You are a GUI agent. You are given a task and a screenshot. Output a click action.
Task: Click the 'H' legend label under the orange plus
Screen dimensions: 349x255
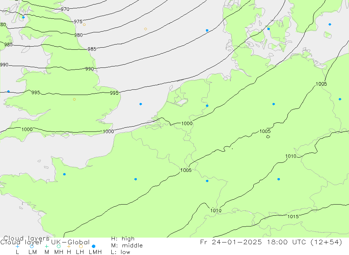pos(69,252)
